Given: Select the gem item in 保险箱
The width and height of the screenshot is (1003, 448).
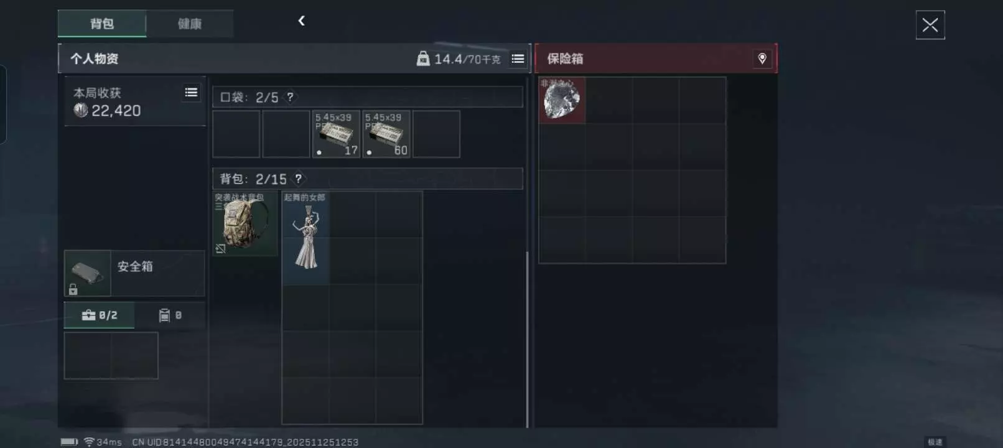Looking at the screenshot, I should coord(562,100).
